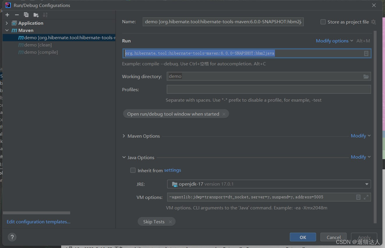Copy the selected configuration

(x=26, y=15)
